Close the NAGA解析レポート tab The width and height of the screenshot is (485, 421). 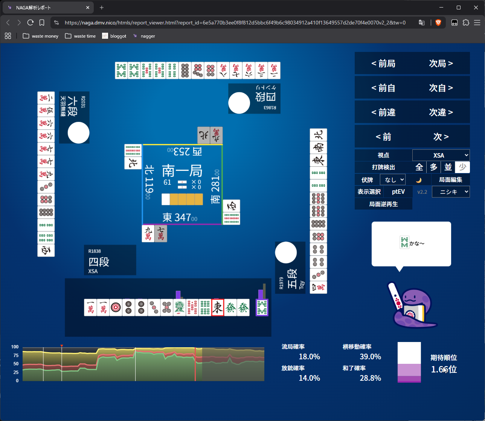coord(87,8)
